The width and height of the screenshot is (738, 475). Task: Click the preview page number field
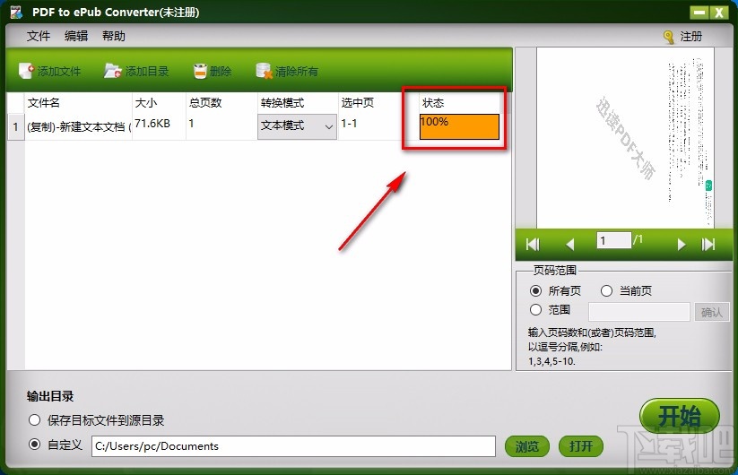(613, 241)
